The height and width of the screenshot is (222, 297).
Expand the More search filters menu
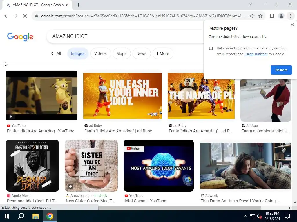click(163, 53)
